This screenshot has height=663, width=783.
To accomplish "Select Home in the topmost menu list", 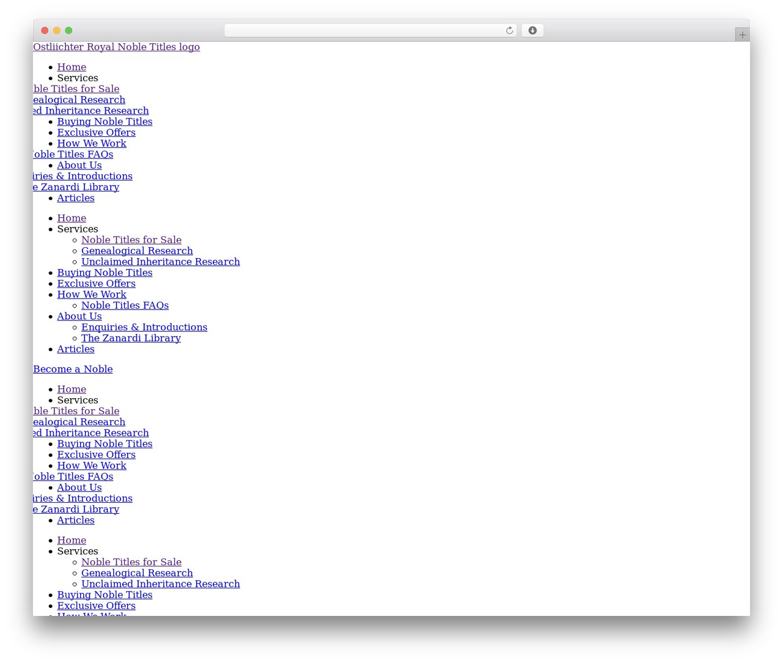I will pyautogui.click(x=72, y=67).
